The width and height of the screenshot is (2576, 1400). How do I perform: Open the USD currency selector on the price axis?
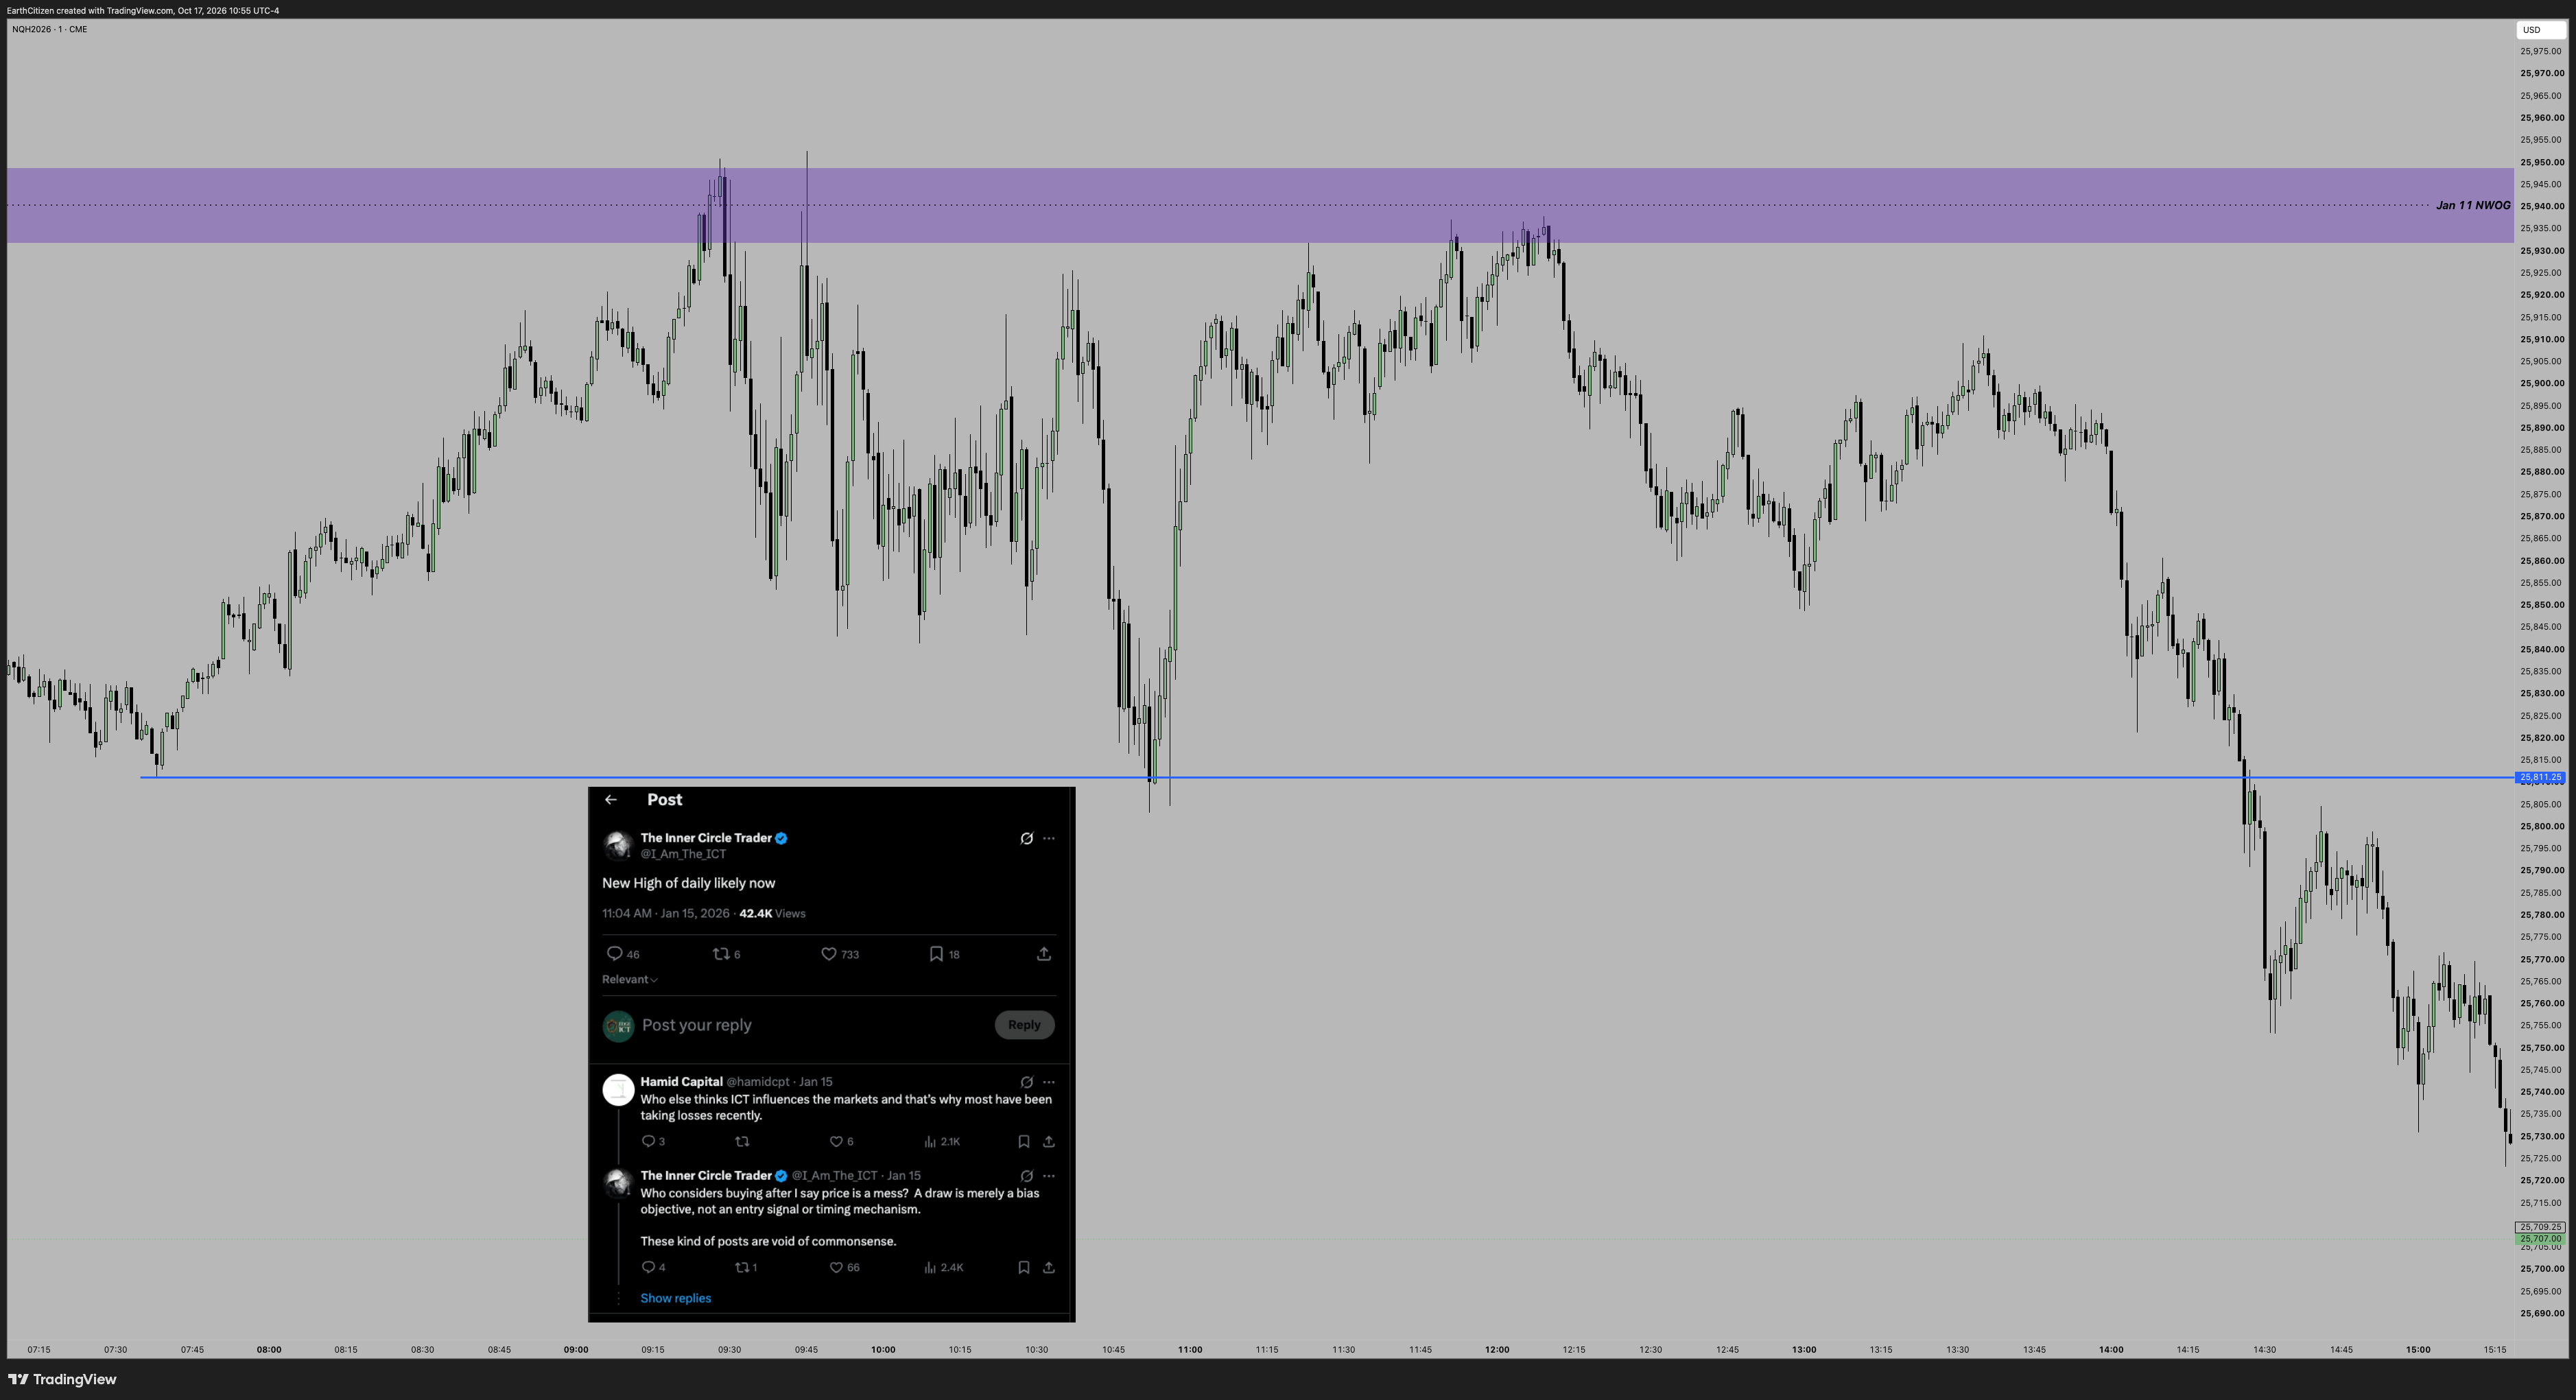(x=2540, y=30)
